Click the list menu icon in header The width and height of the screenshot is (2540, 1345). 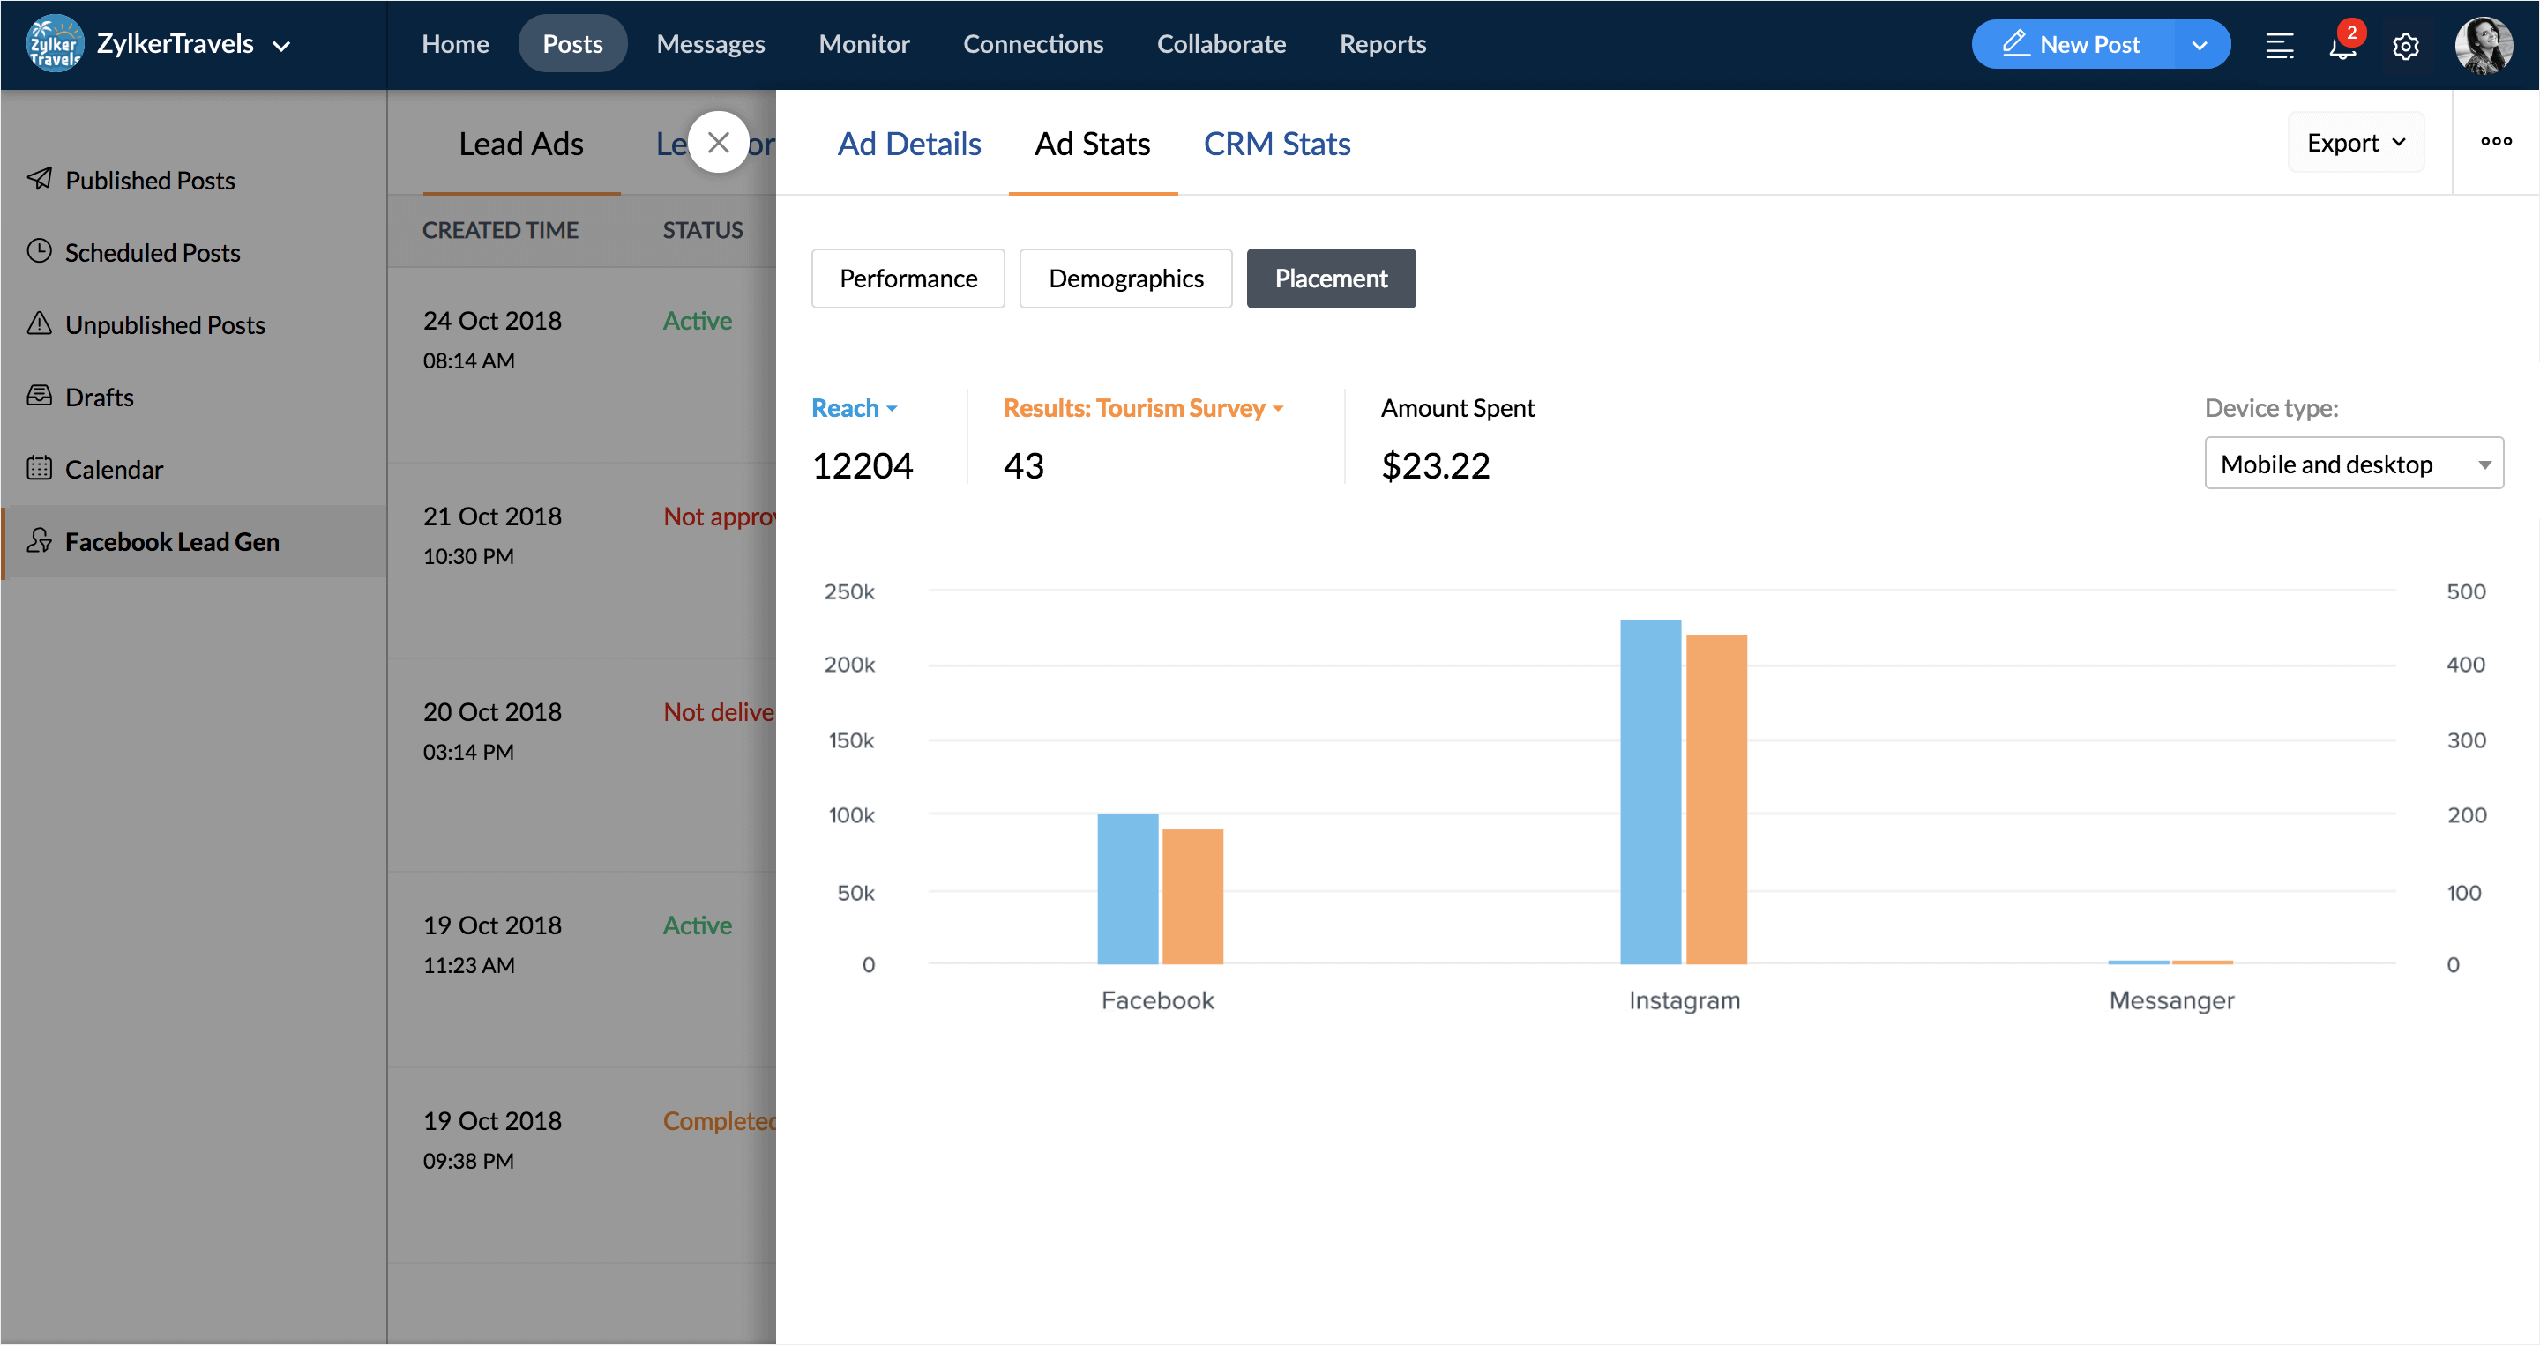tap(2279, 45)
